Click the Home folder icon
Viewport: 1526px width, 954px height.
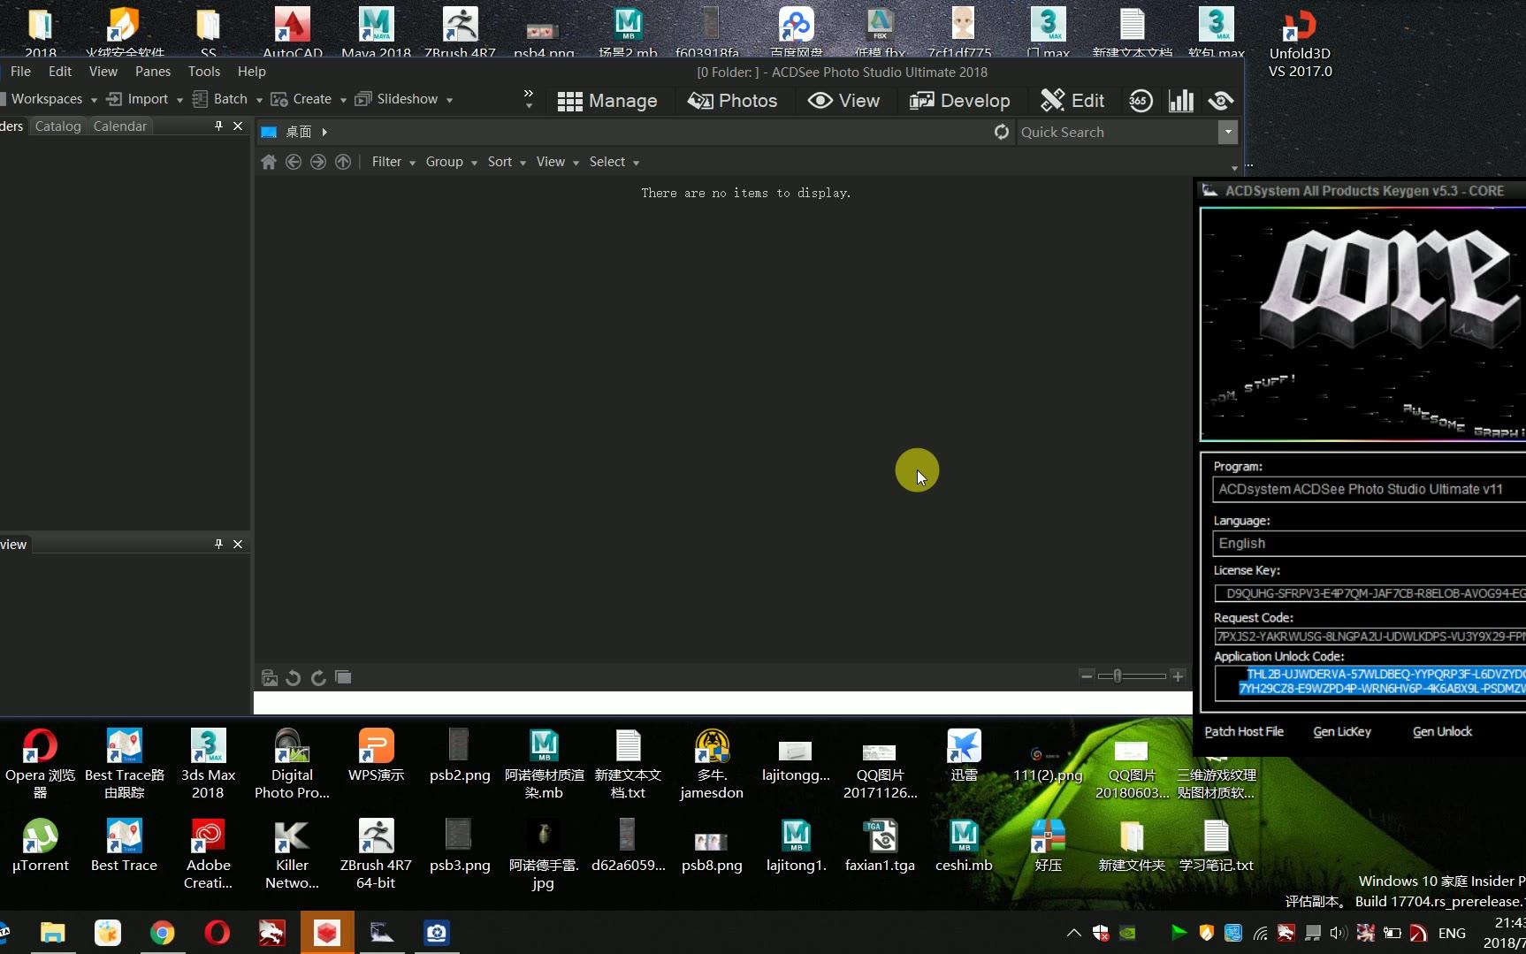click(x=269, y=162)
